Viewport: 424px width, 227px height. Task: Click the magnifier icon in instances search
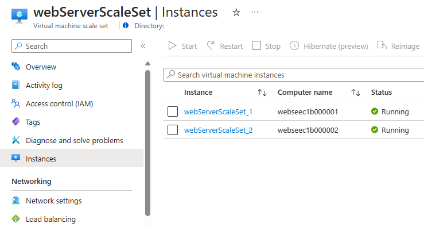[x=171, y=74]
